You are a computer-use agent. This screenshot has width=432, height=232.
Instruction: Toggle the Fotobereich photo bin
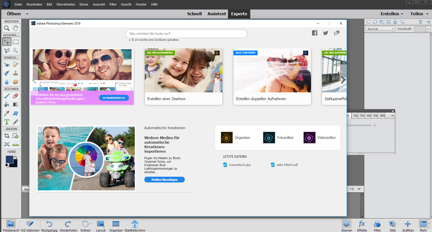coord(11,226)
